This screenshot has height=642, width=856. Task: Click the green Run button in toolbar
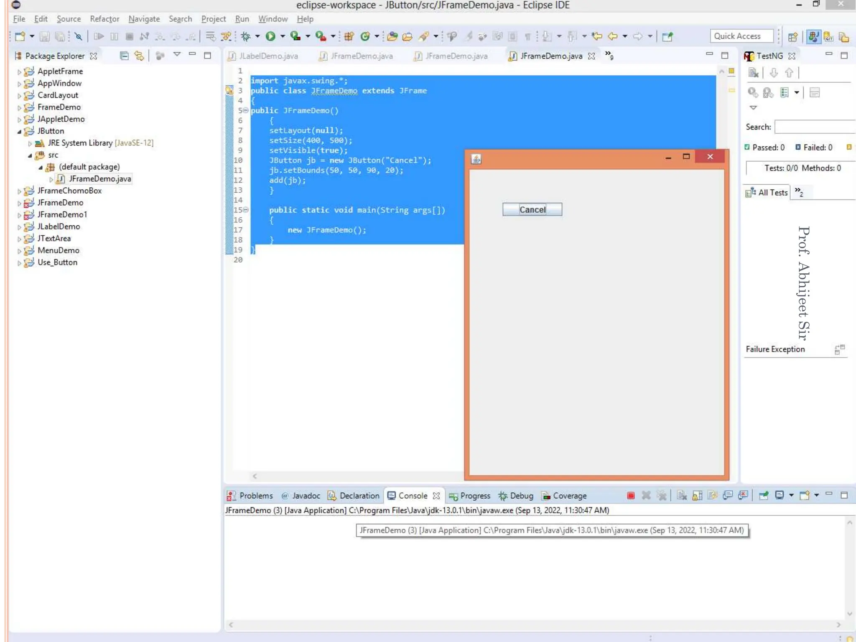(x=270, y=36)
